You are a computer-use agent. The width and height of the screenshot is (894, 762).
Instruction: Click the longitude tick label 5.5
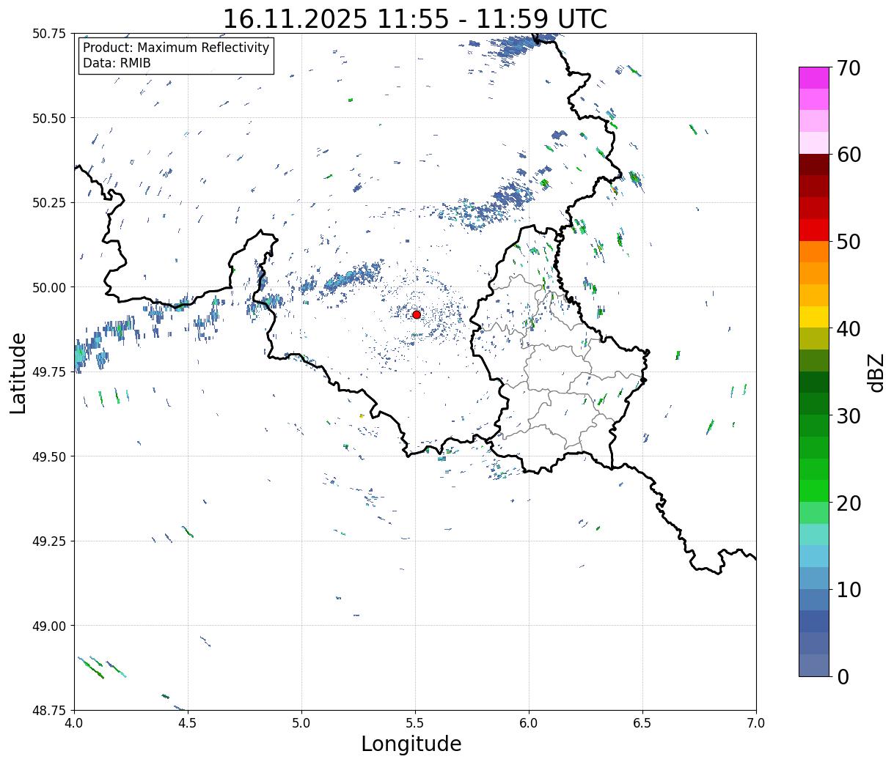click(415, 723)
